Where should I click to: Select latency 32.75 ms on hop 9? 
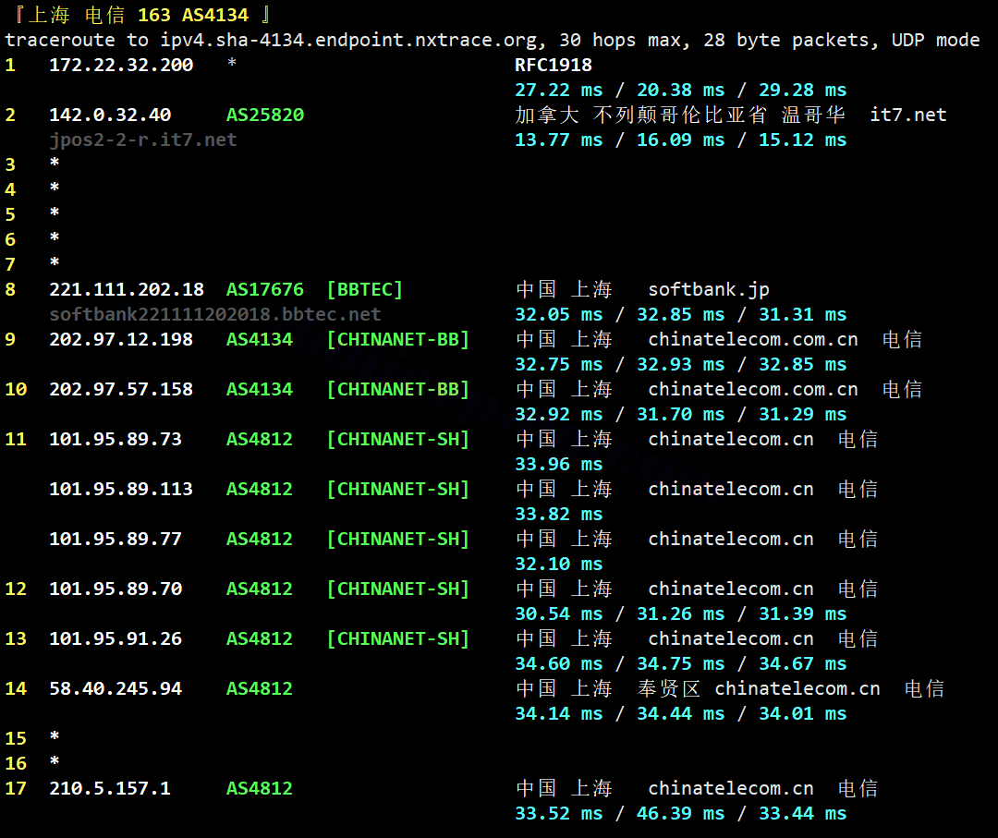[559, 364]
